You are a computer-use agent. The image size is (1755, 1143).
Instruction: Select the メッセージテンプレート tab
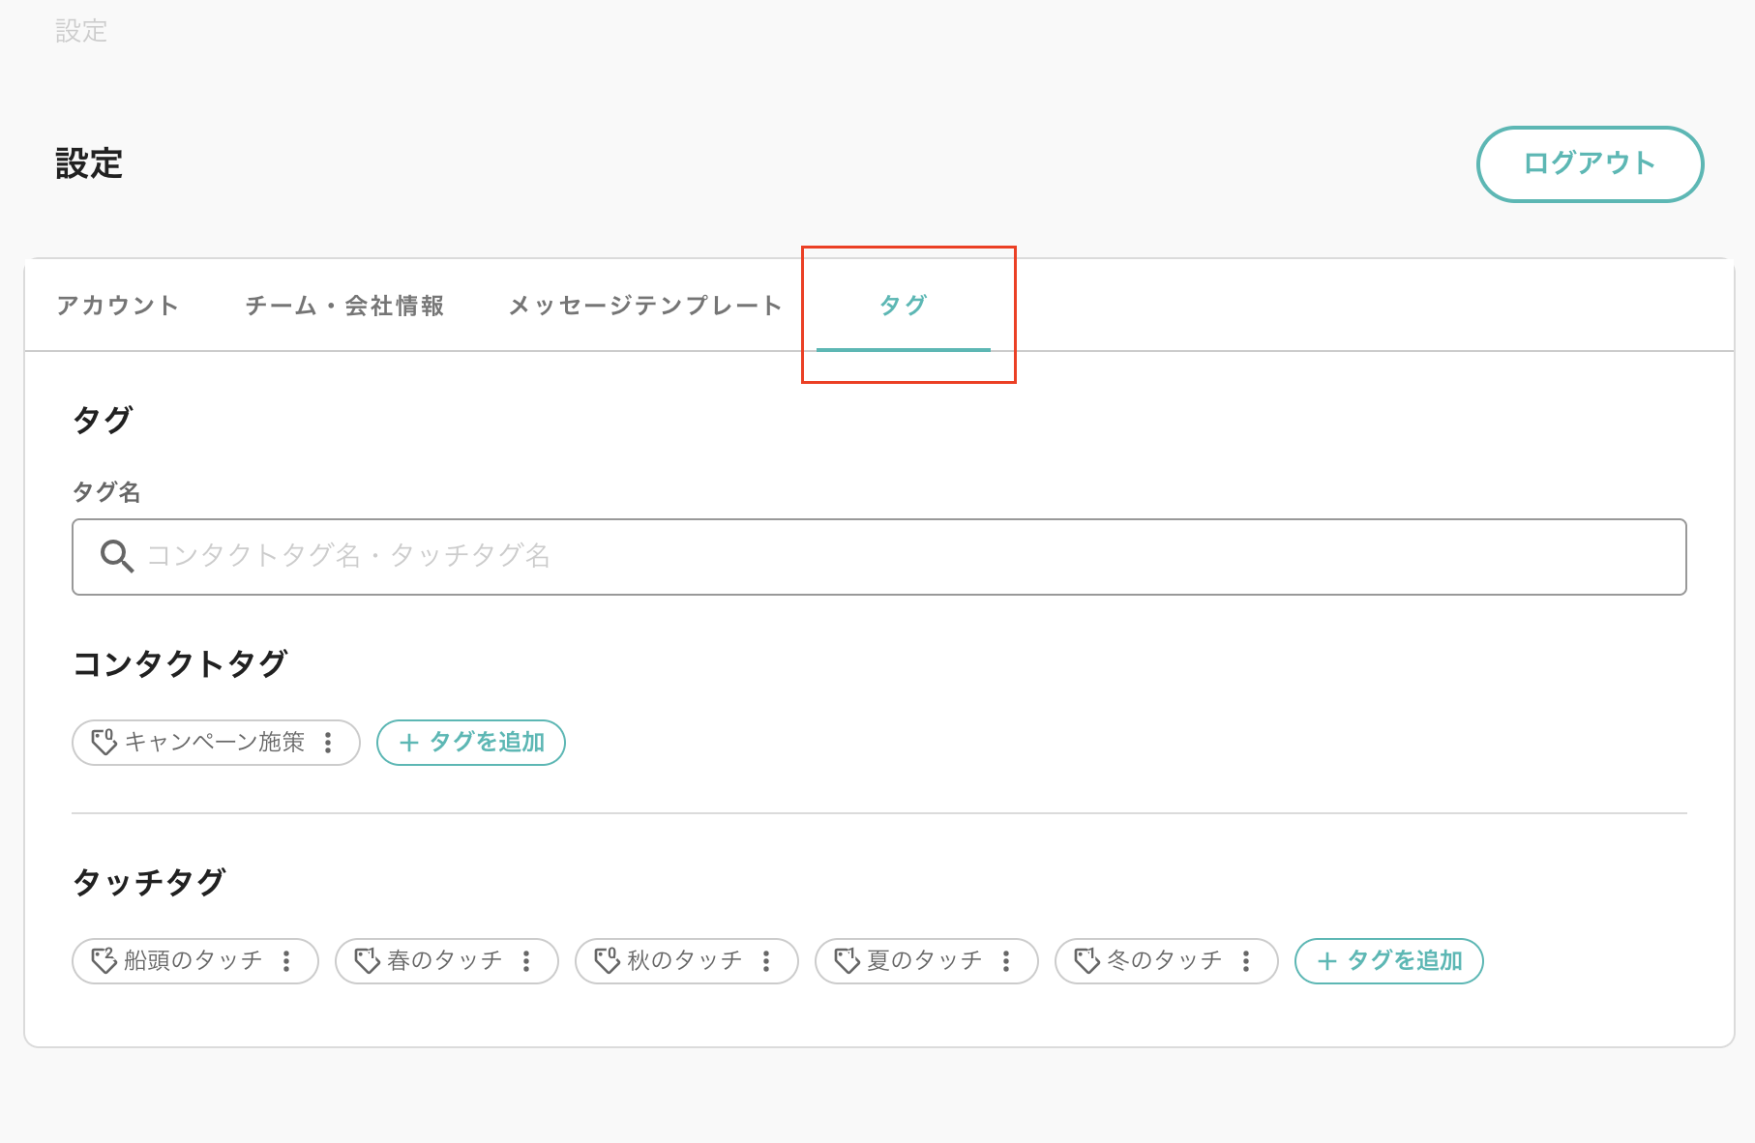(x=644, y=306)
